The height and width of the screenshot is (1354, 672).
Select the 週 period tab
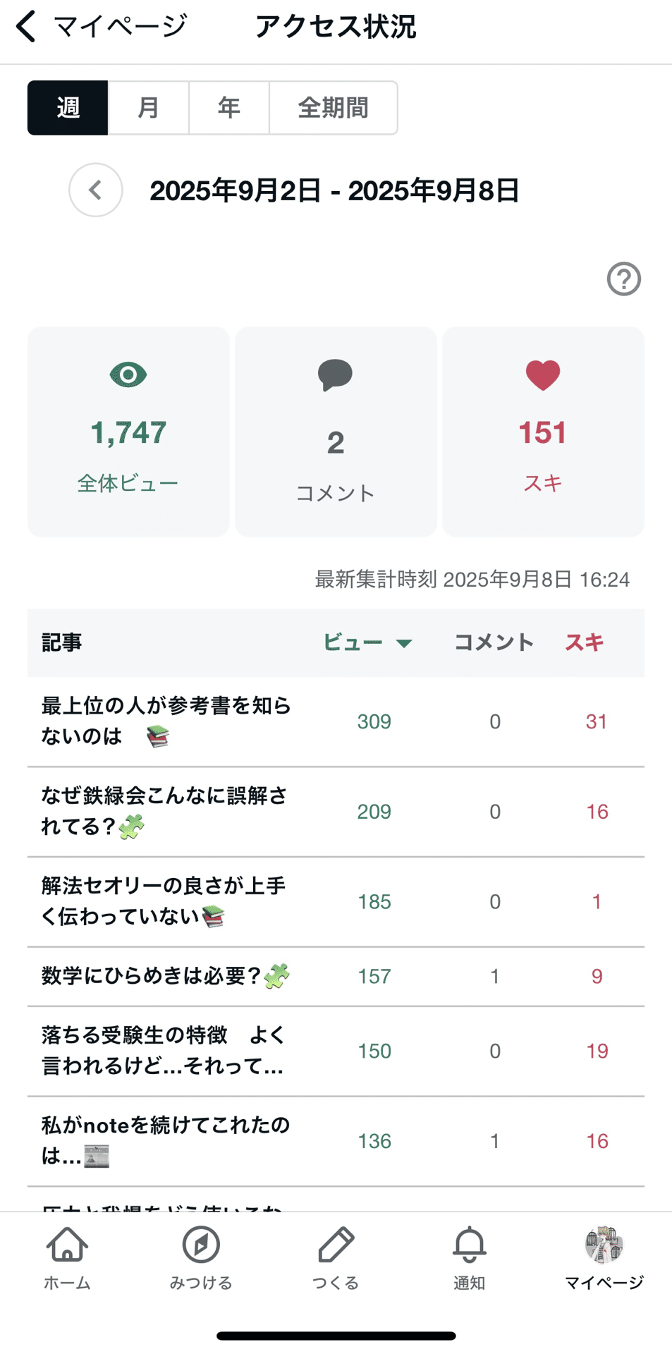[68, 108]
